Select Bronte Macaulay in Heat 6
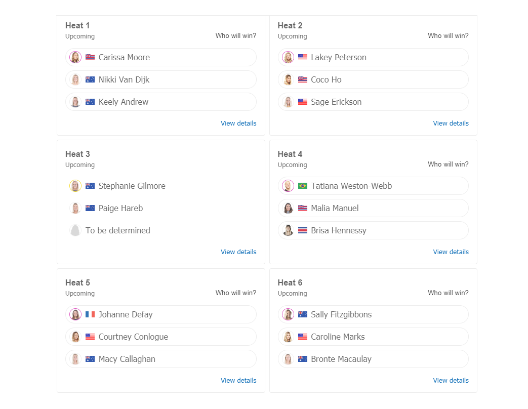528x409 pixels. (373, 359)
